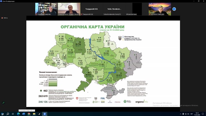
Task: Click the red recording indicator icon
Action: (x=2, y=18)
